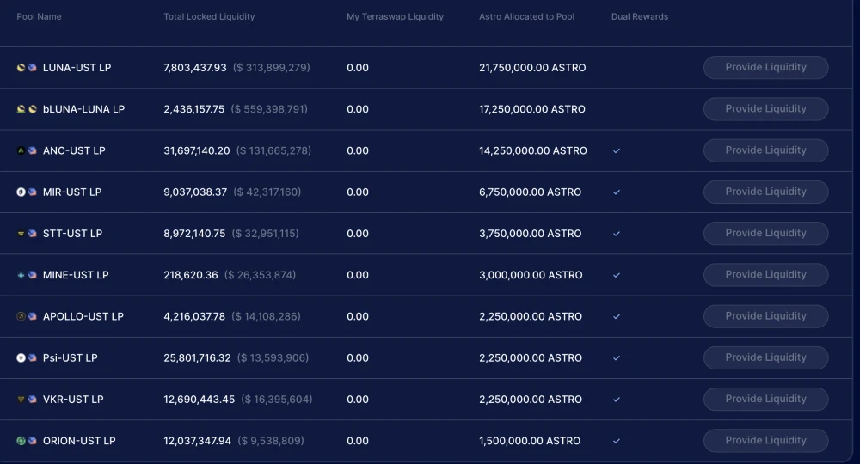Click the Astro Allocated to Pool header
860x464 pixels.
coord(526,17)
